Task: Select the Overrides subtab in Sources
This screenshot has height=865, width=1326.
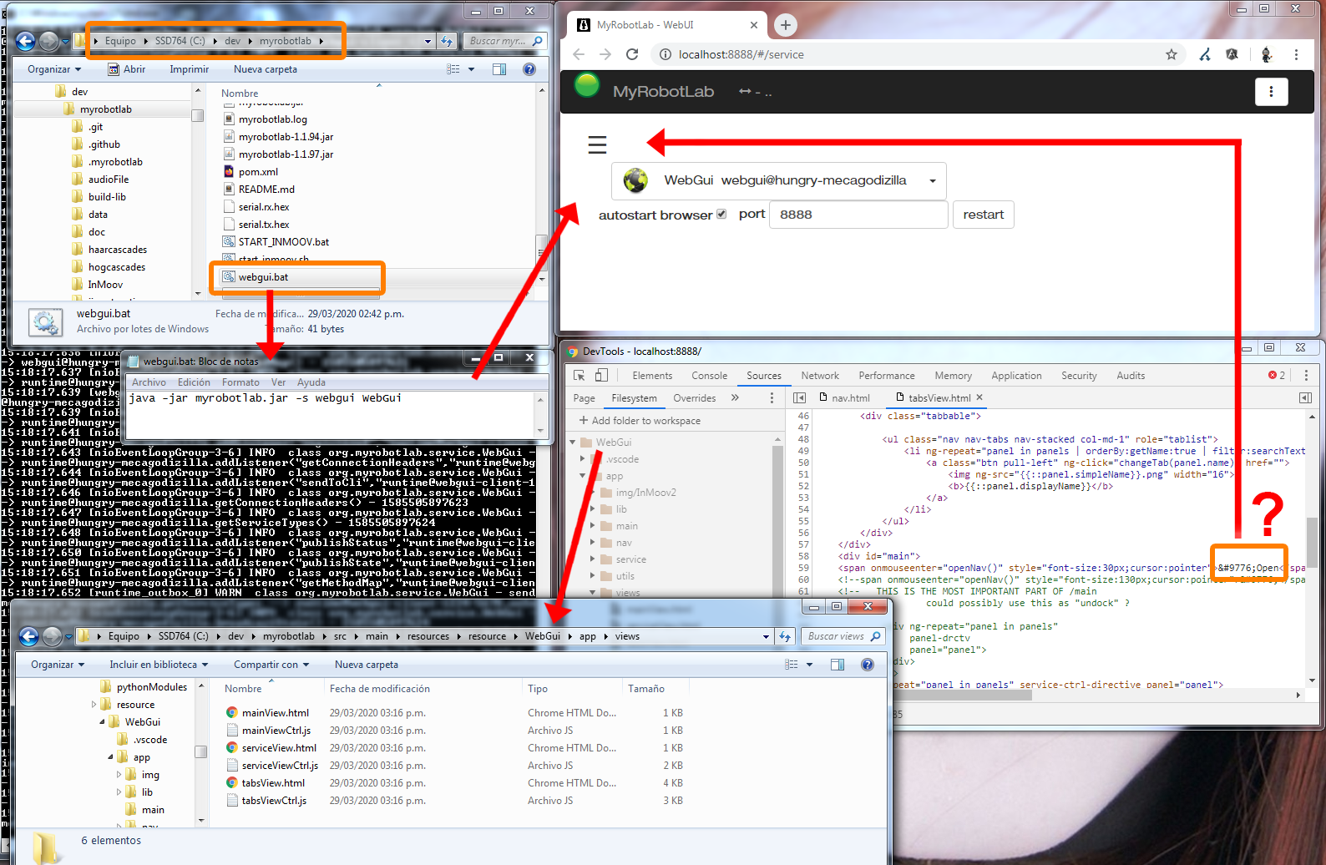Action: [x=695, y=398]
